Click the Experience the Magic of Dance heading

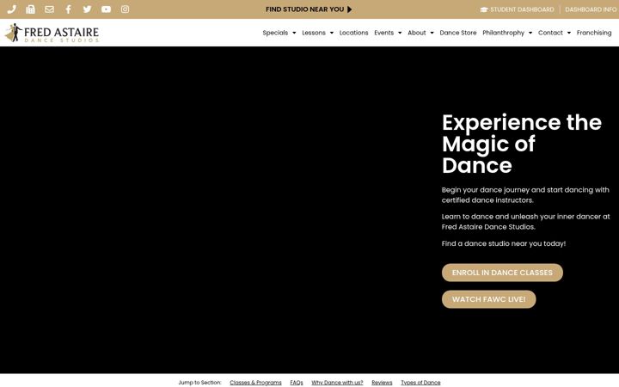coord(522,144)
